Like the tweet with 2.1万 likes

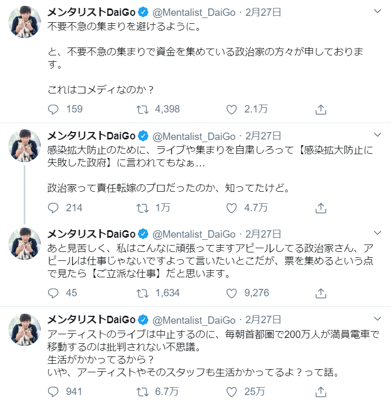pyautogui.click(x=232, y=109)
